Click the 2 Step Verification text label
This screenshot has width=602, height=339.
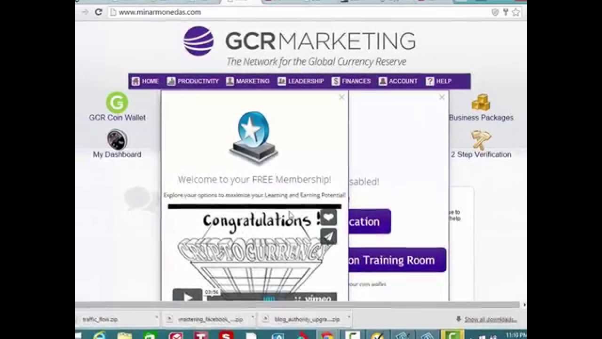pos(481,154)
